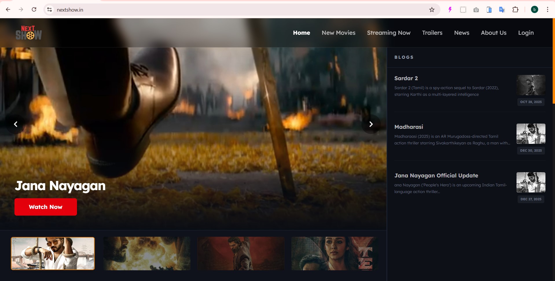
Task: Show the next slide in carousel
Action: tap(371, 124)
